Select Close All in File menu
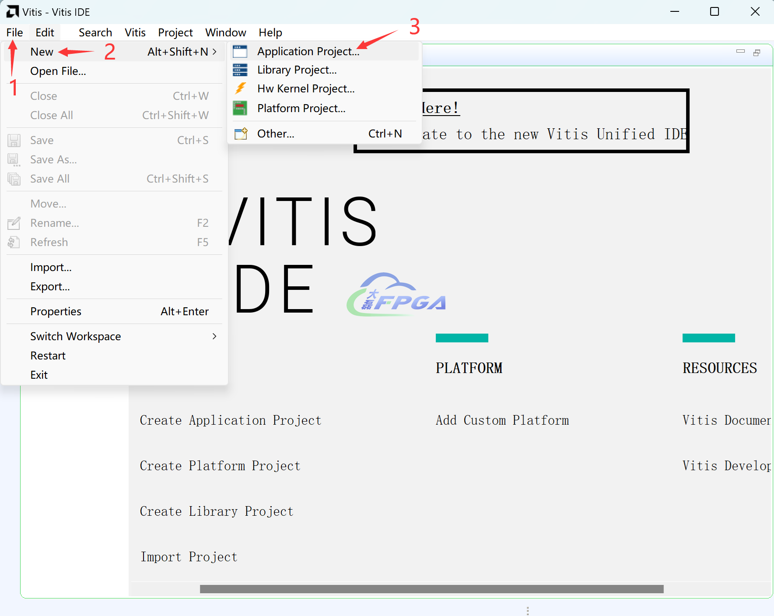Viewport: 774px width, 616px height. (114, 115)
